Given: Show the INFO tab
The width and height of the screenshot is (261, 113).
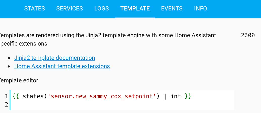Looking at the screenshot, I should pyautogui.click(x=200, y=9).
